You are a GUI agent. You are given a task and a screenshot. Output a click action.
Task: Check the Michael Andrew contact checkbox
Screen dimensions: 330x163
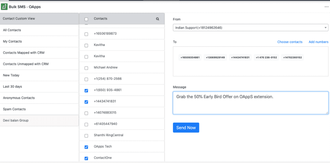pyautogui.click(x=86, y=68)
